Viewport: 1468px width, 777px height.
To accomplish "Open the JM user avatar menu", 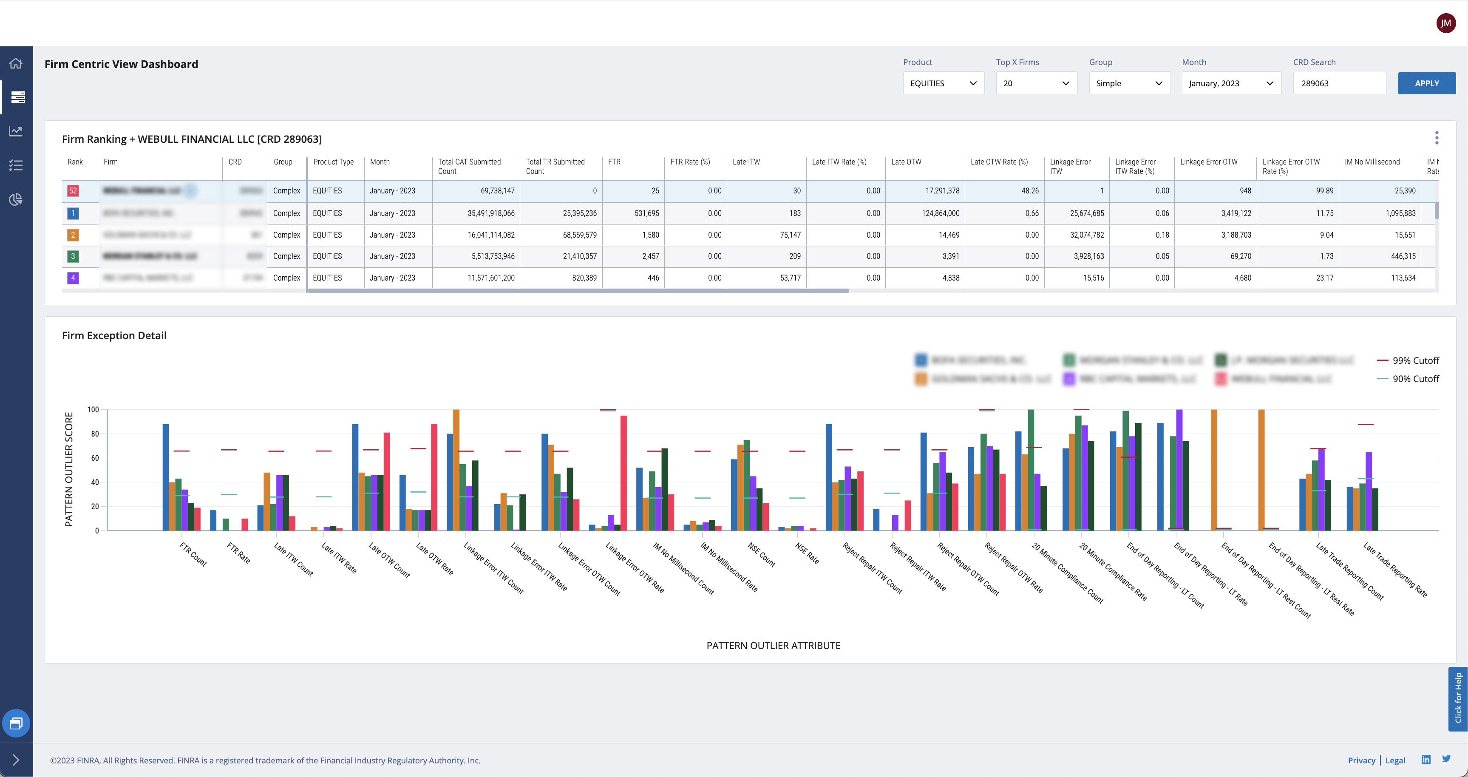I will pos(1446,23).
